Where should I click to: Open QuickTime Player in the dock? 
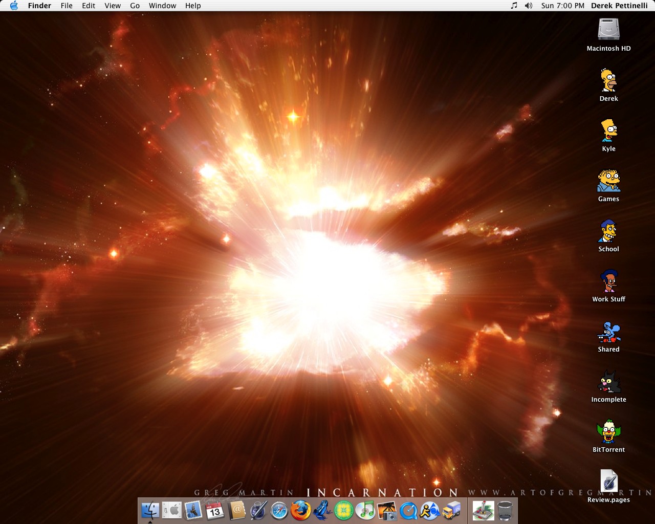tap(408, 510)
